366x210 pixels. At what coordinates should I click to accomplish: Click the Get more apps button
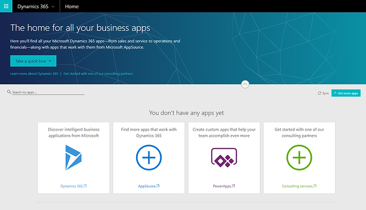pyautogui.click(x=346, y=93)
